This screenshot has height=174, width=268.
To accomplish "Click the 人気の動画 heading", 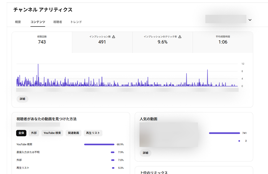I will (x=148, y=119).
